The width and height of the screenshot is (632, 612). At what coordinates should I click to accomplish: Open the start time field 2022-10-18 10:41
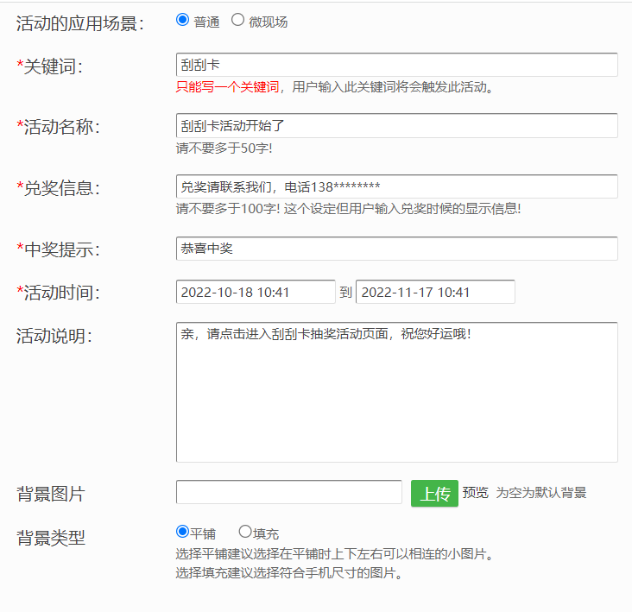tap(256, 293)
